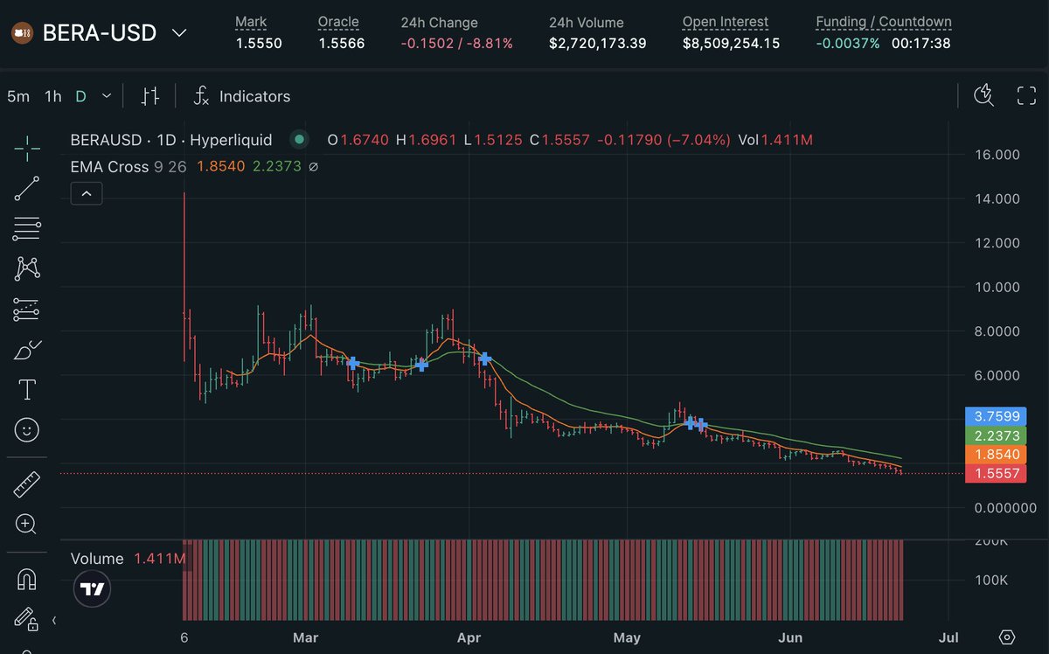
Task: Collapse the drawing toolbar side arrow
Action: [54, 621]
